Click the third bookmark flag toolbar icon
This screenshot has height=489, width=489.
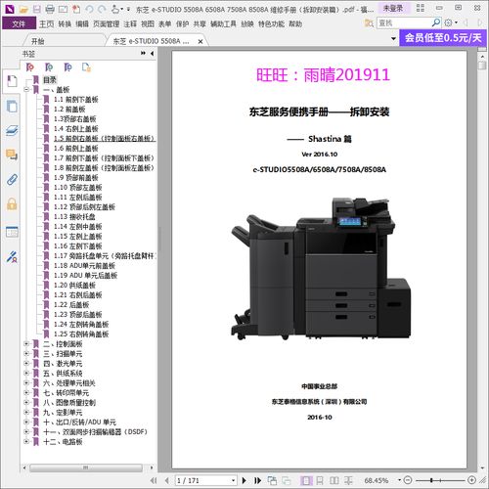click(67, 67)
